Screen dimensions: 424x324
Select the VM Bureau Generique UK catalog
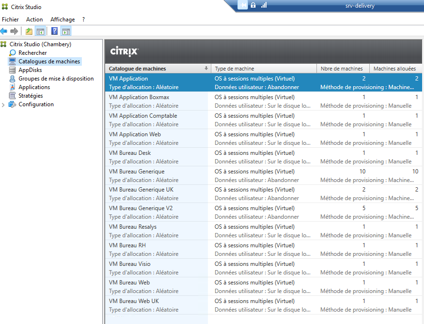264,194
